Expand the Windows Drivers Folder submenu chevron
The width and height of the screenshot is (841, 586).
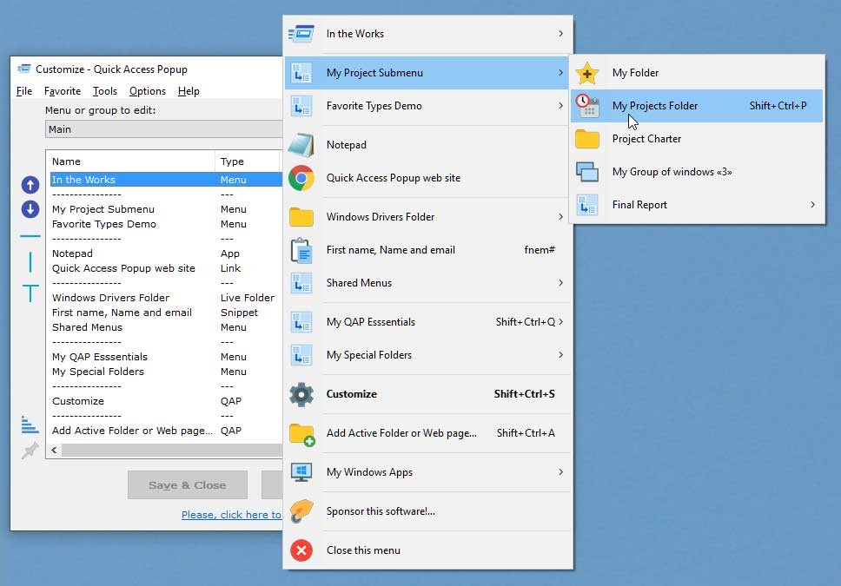(x=561, y=216)
